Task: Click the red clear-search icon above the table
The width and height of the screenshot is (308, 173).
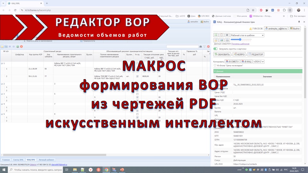Action: click(209, 46)
